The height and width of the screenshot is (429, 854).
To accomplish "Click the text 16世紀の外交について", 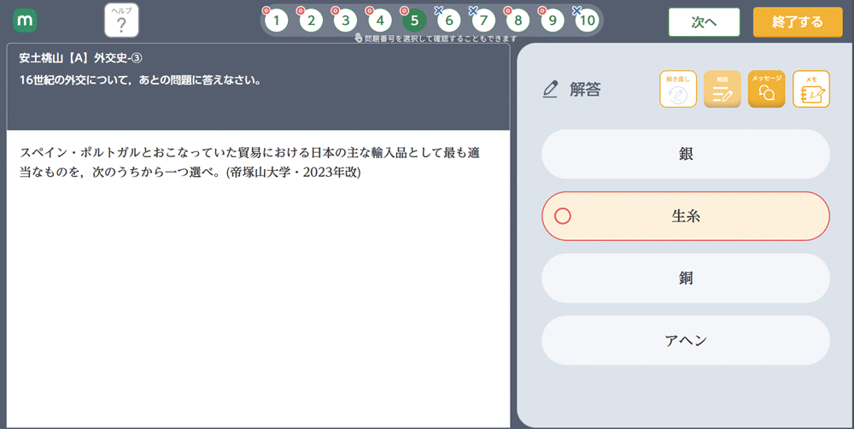I will pyautogui.click(x=74, y=80).
